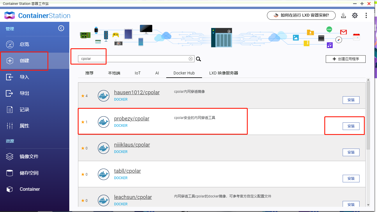Select the Docker Hub tab
The height and width of the screenshot is (212, 377).
pos(184,73)
